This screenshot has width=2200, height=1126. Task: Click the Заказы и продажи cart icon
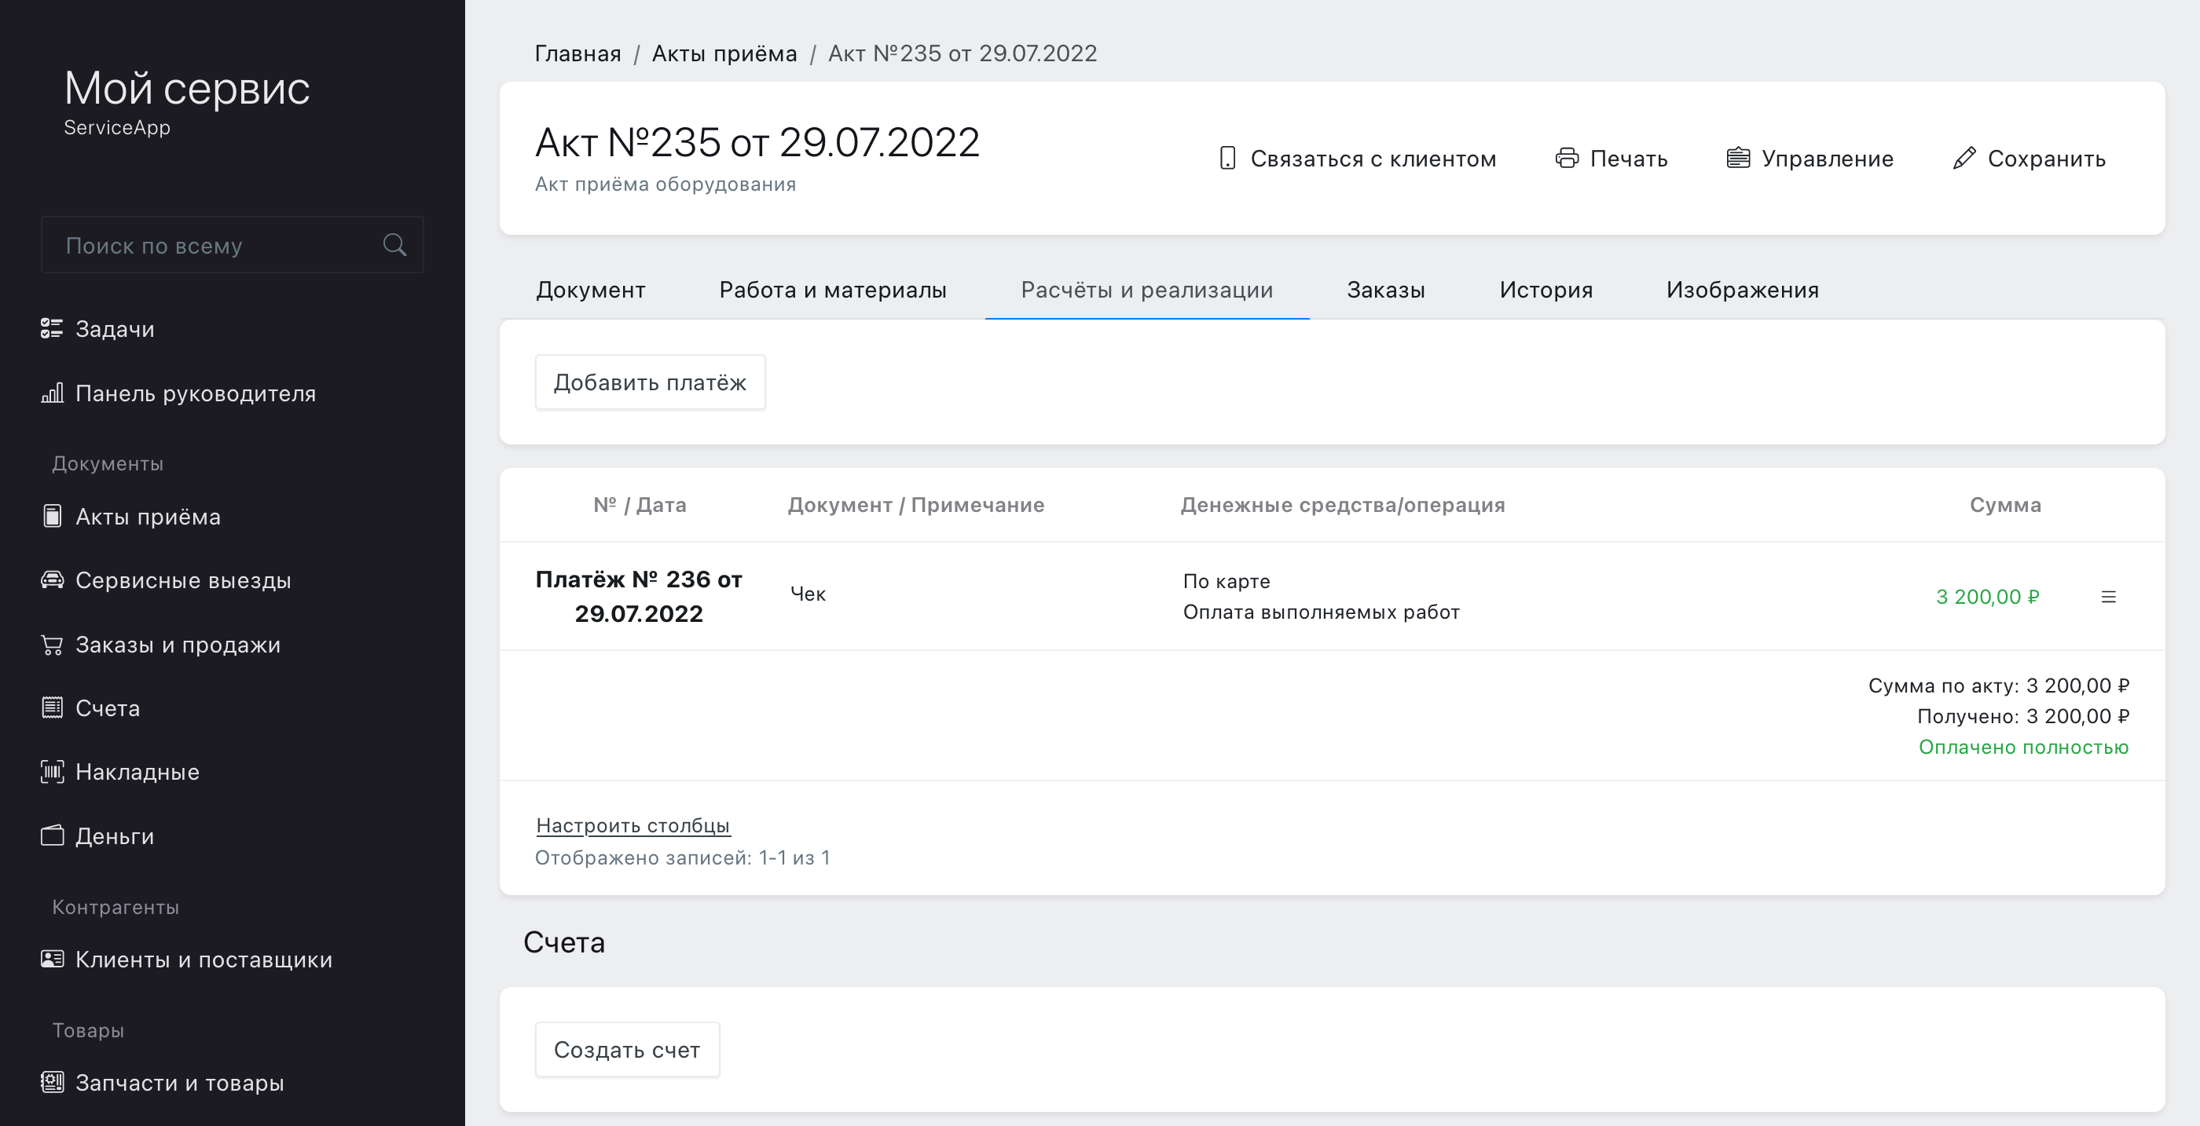52,645
